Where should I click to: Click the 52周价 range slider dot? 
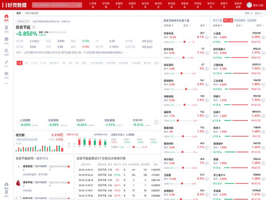(x=134, y=147)
